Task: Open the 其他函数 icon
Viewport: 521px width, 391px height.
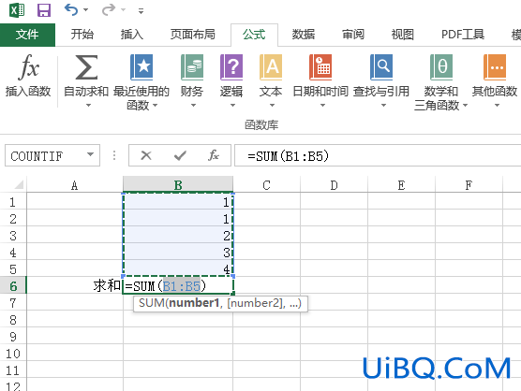Action: click(495, 67)
